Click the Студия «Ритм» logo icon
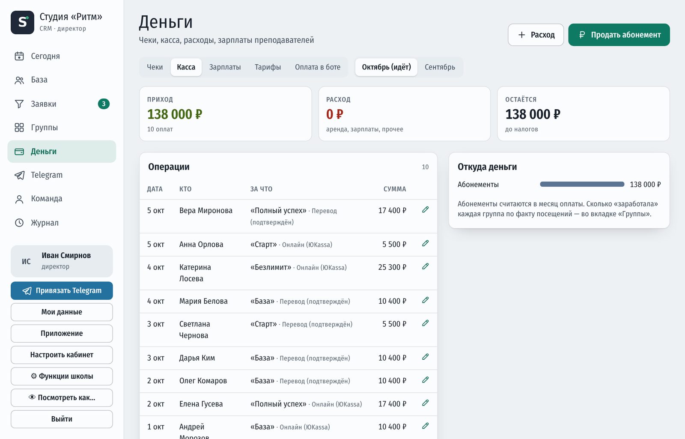This screenshot has width=685, height=439. pos(22,22)
